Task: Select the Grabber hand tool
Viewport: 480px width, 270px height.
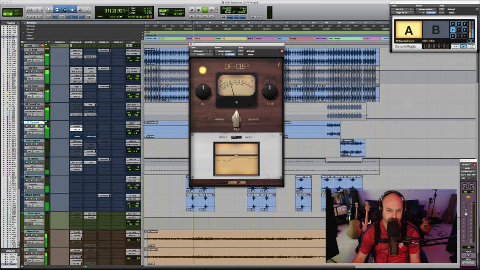Action: coord(73,10)
